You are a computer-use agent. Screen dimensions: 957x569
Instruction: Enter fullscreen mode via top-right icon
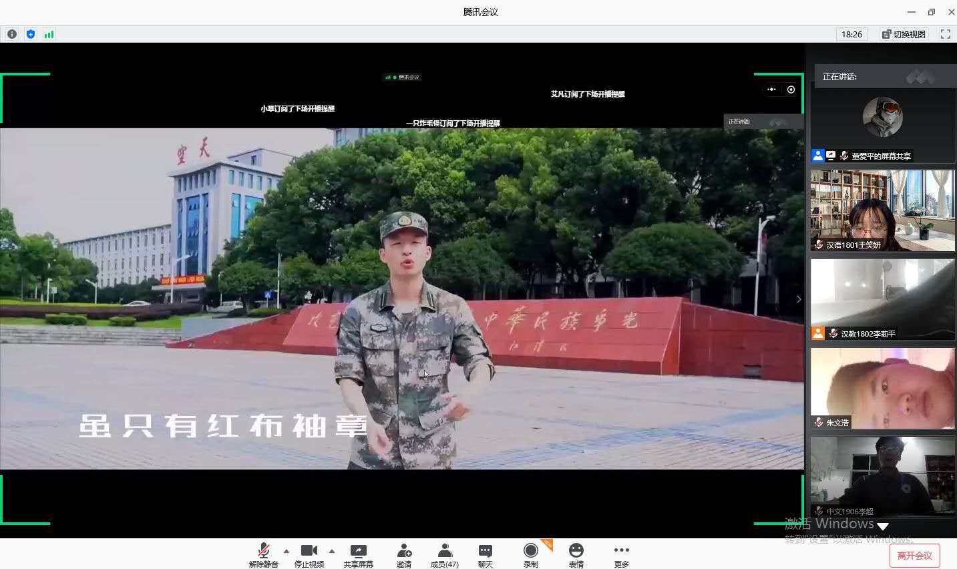[945, 34]
